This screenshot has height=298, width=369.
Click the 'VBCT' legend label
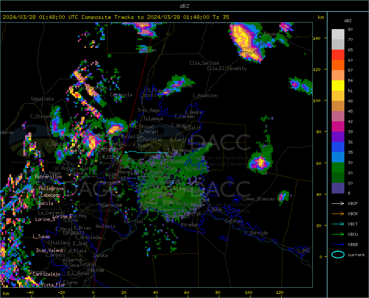tap(353, 224)
